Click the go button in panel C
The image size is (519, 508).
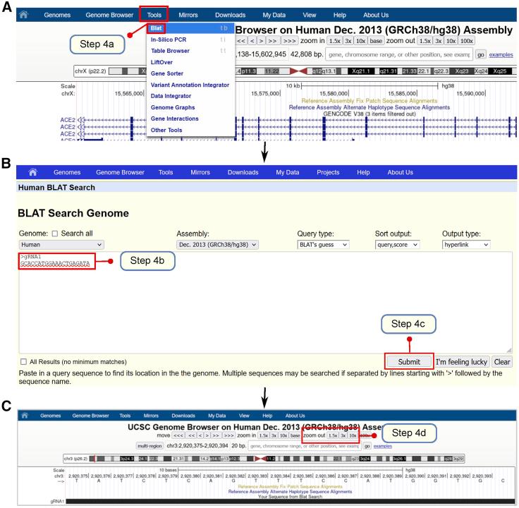click(x=367, y=446)
